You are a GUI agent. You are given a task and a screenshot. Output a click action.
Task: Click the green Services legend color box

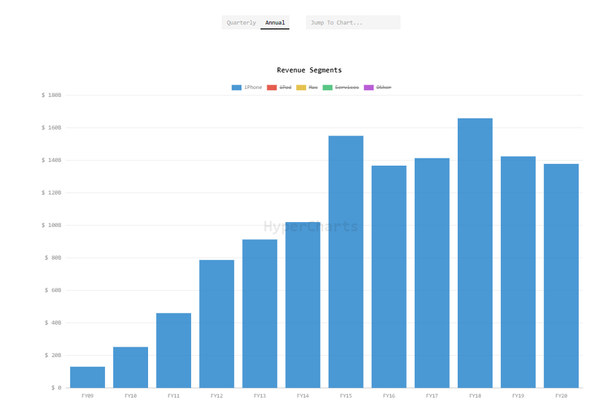pos(327,87)
